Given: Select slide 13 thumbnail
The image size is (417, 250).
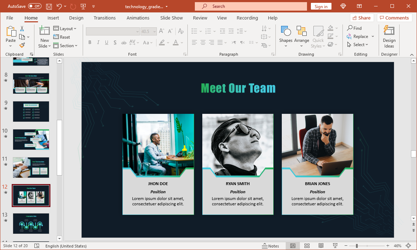Looking at the screenshot, I should (x=31, y=223).
